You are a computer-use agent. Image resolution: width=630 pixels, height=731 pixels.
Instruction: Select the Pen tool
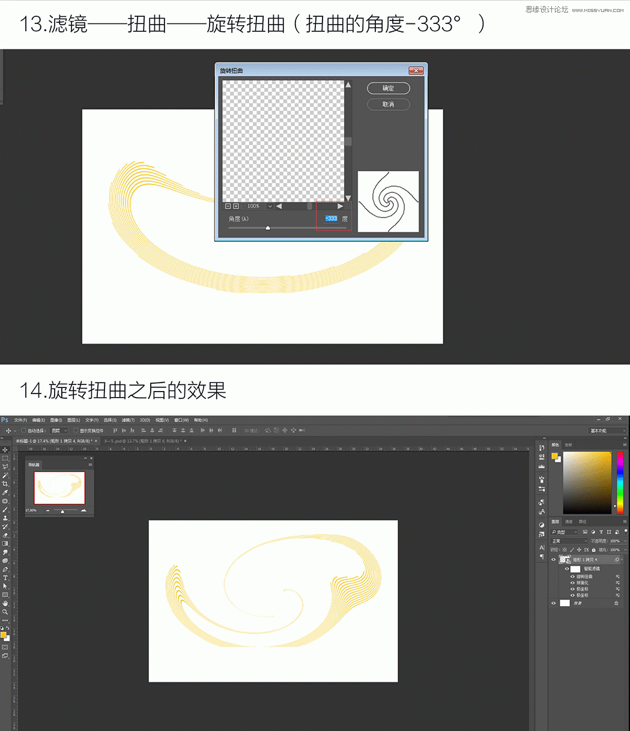[5, 569]
